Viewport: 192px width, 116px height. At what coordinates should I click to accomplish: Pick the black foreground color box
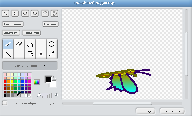49,80
